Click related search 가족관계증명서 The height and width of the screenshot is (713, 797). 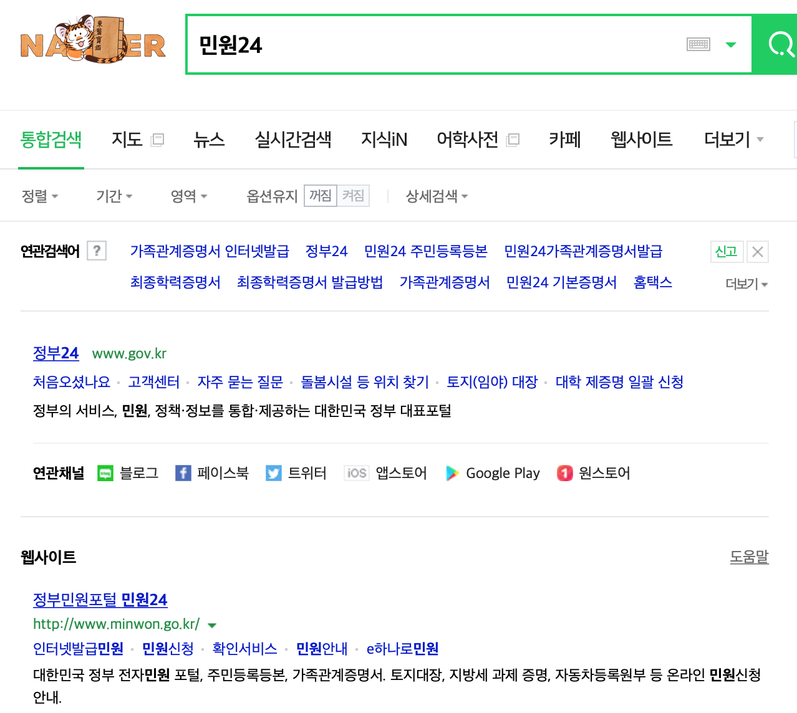(445, 282)
